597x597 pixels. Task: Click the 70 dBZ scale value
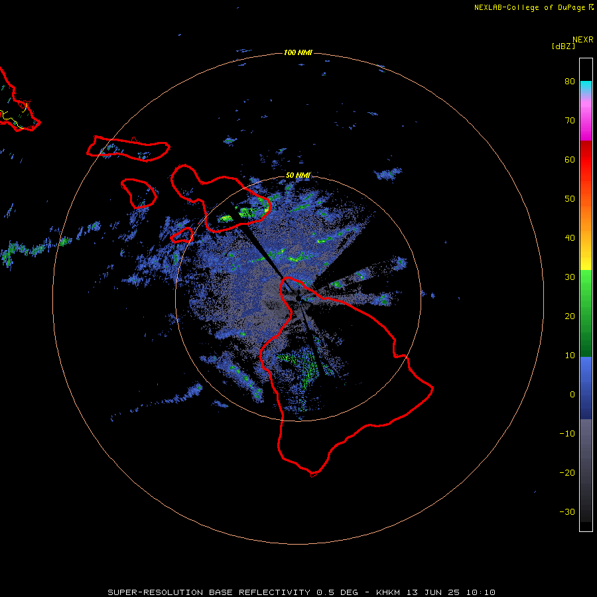click(570, 121)
